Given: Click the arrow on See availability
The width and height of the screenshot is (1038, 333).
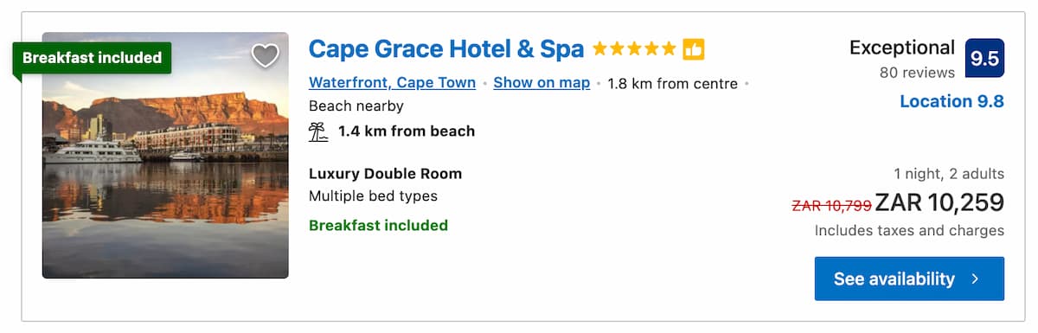Looking at the screenshot, I should tap(975, 279).
